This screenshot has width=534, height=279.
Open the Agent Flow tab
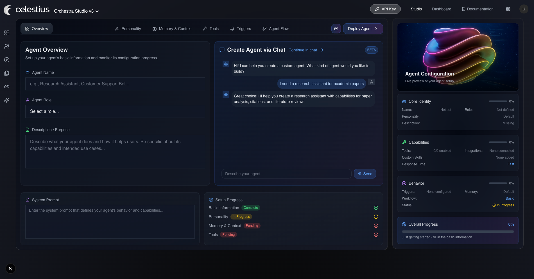(275, 29)
